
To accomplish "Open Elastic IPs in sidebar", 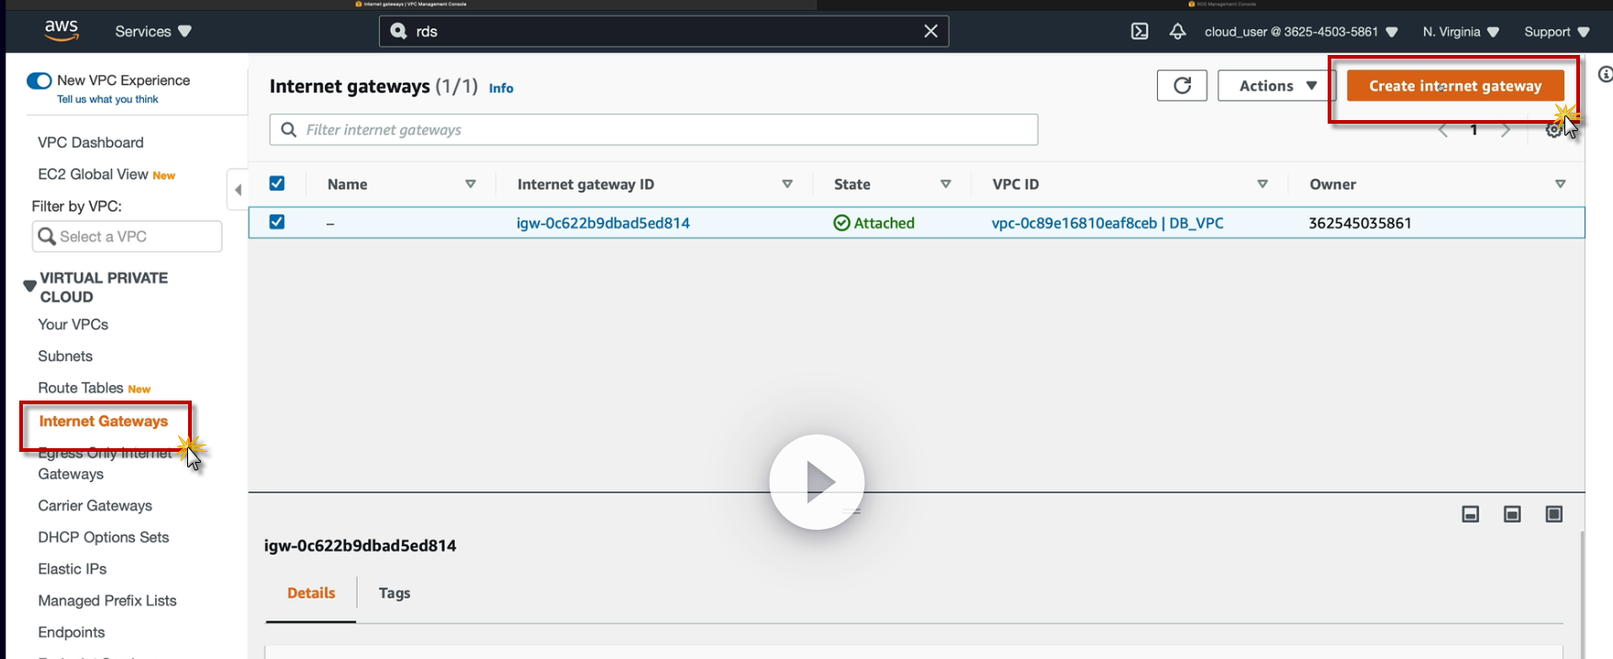I will point(72,568).
